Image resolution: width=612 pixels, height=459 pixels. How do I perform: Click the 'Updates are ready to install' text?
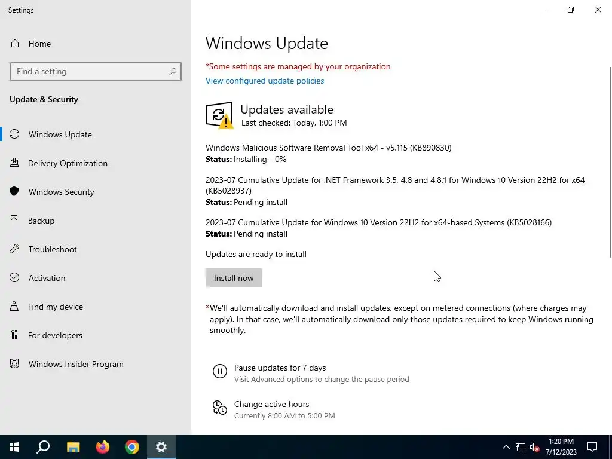click(256, 254)
